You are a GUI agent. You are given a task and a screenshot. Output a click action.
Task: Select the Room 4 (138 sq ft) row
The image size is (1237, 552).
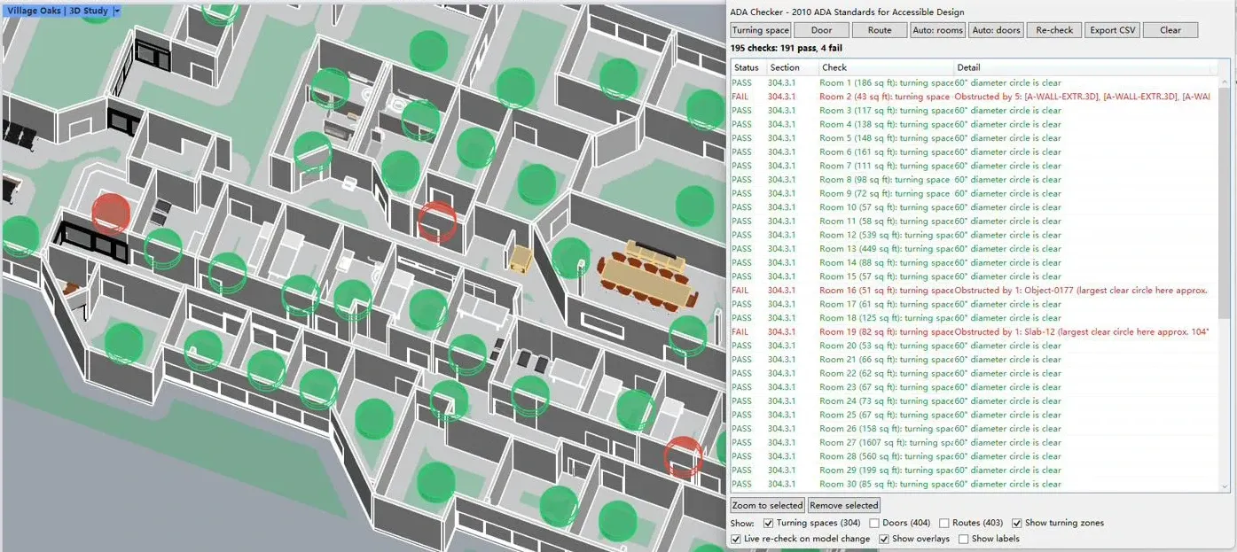coord(975,124)
